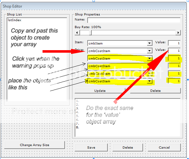Click Delete button between Save and Cancel
Screen dimensions: 189x159
[x=128, y=147]
